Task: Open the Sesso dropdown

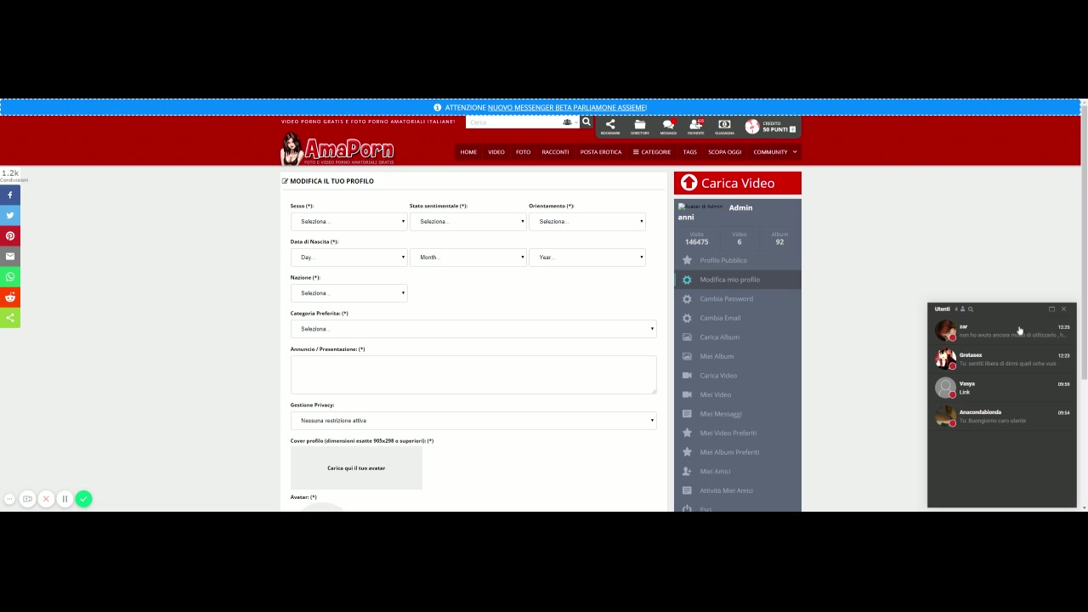Action: 348,222
